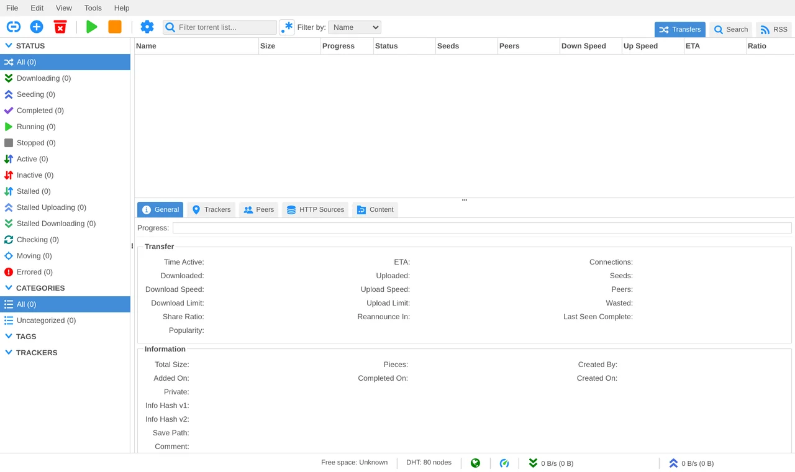This screenshot has height=472, width=795.
Task: Select the Downloading (0) status filter
Action: point(65,78)
